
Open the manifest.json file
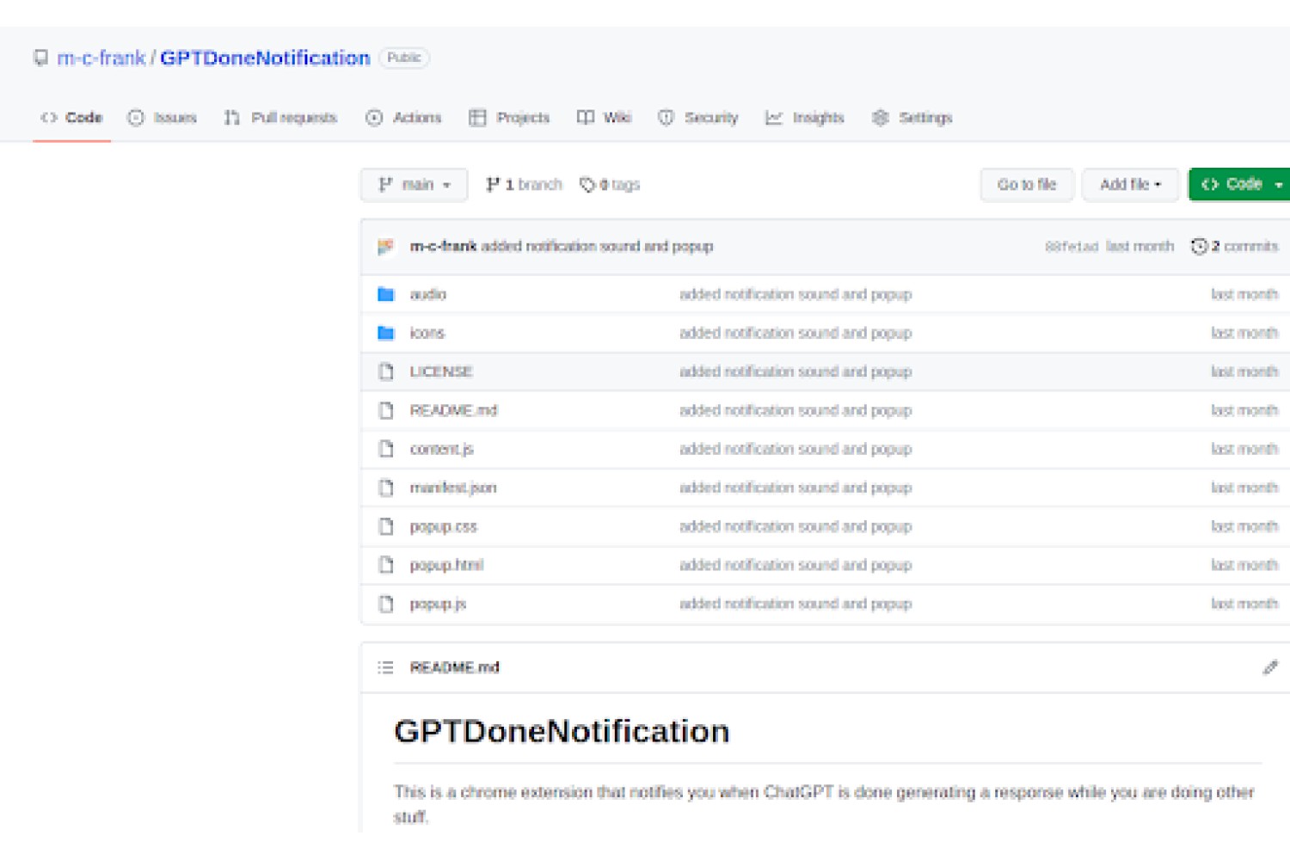[x=453, y=488]
